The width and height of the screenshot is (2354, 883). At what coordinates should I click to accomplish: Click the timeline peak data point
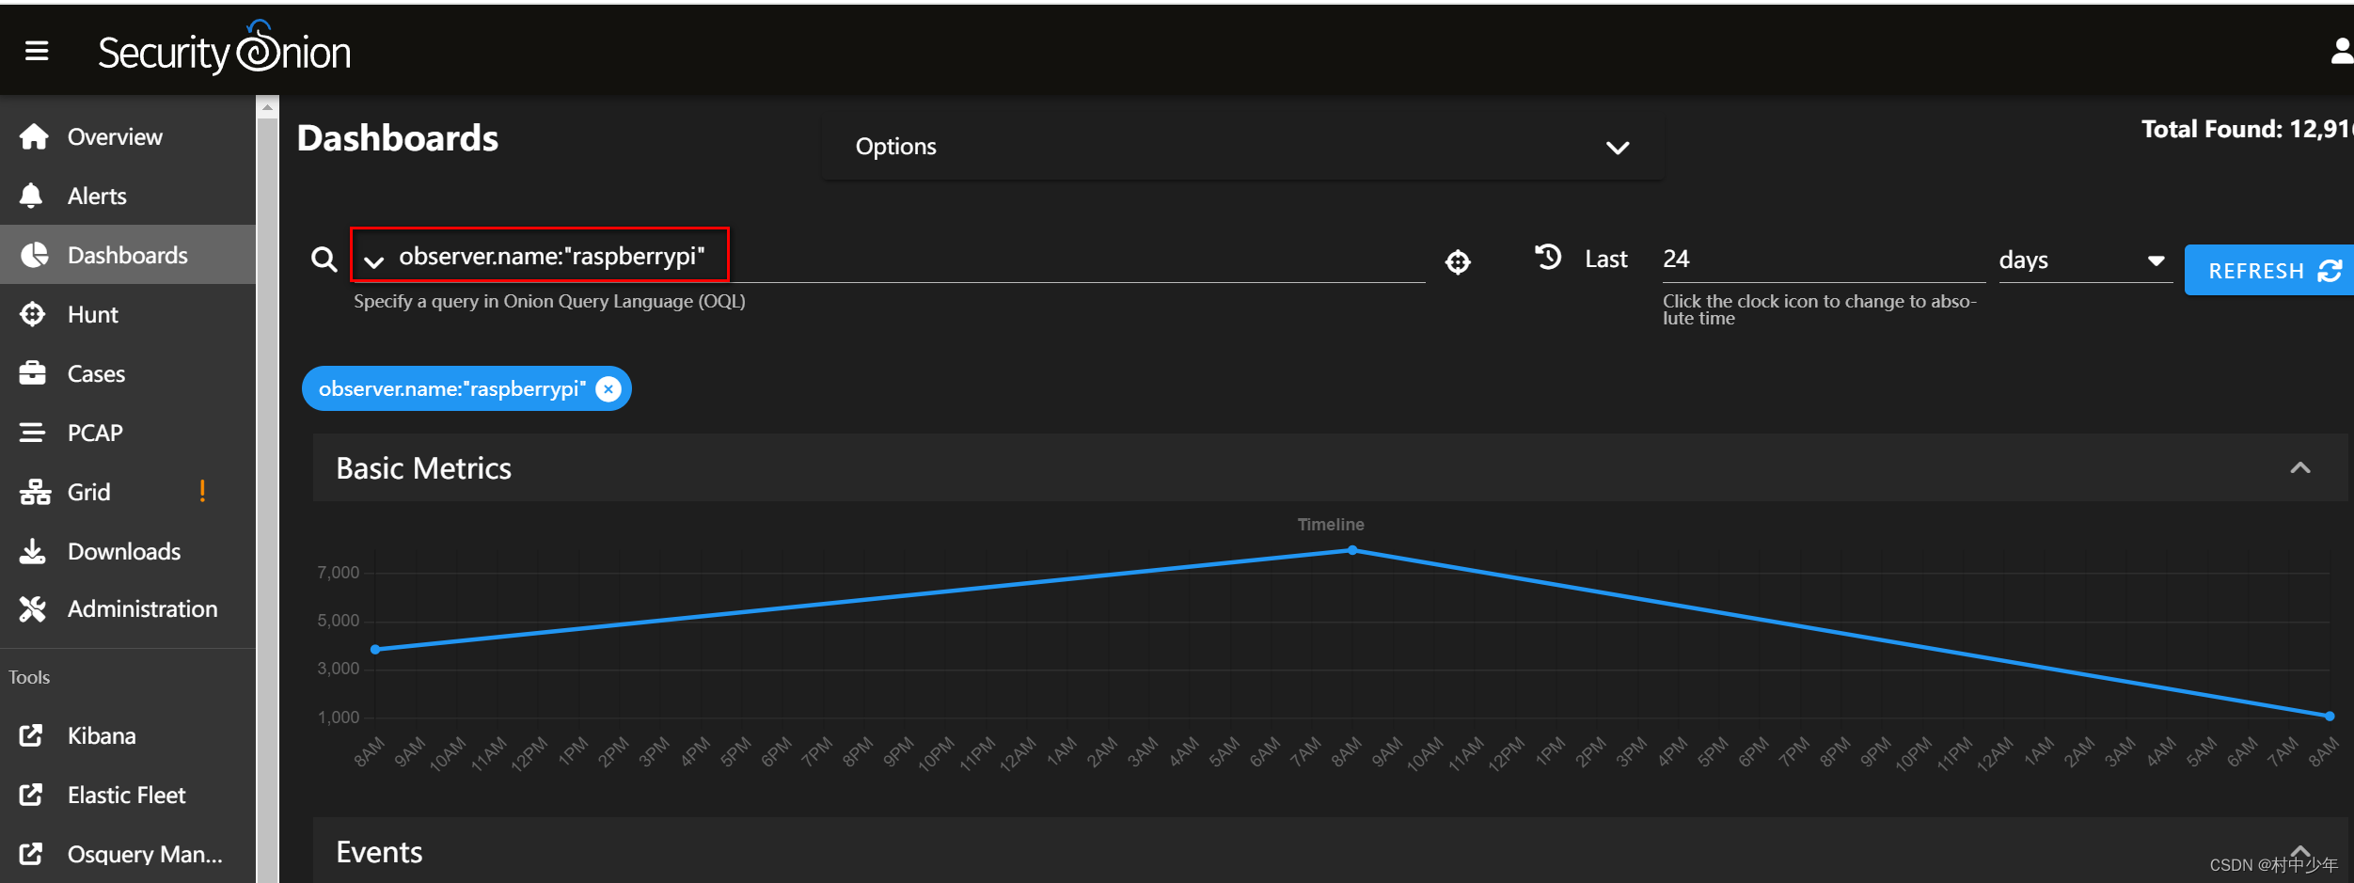(x=1352, y=550)
